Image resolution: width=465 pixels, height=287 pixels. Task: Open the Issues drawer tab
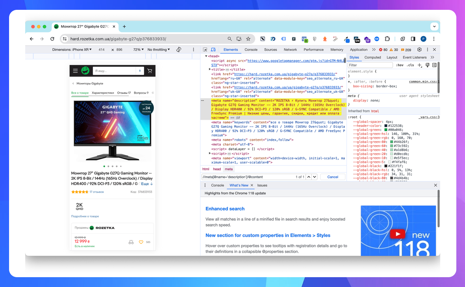262,185
